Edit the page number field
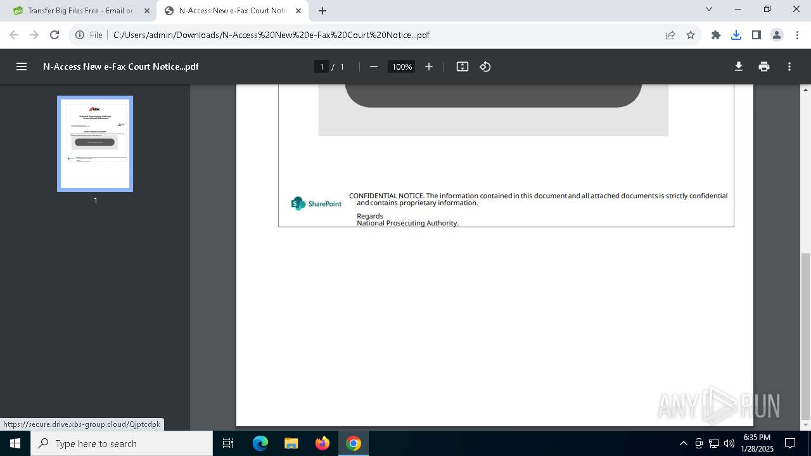The image size is (811, 456). 321,66
